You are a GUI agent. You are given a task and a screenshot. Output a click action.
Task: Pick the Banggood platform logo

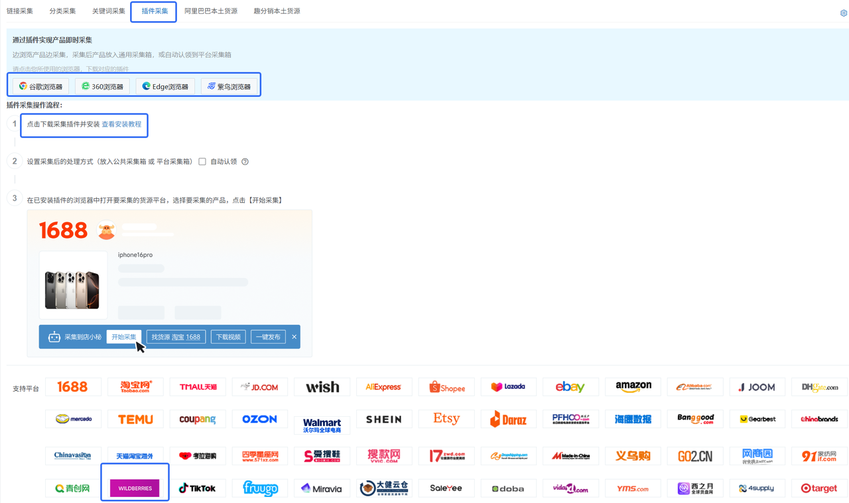(x=695, y=419)
